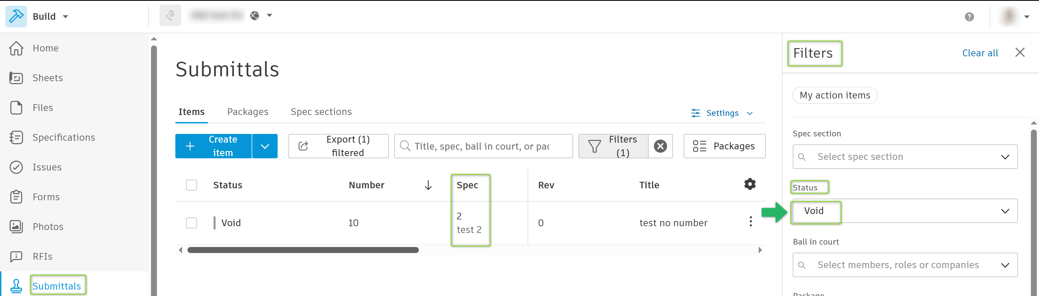Open the Issues section
1039x296 pixels.
coord(47,167)
